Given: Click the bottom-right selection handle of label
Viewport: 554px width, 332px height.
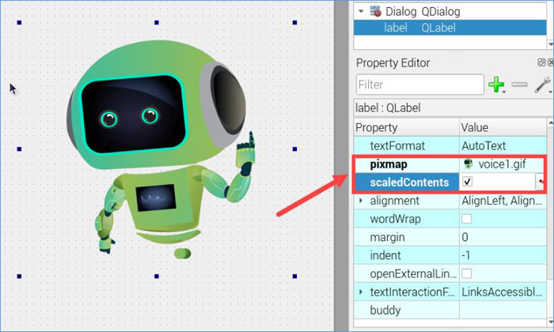Looking at the screenshot, I should (x=294, y=276).
